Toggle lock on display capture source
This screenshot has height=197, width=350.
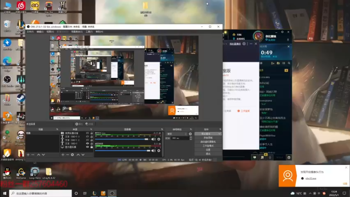pos(91,147)
